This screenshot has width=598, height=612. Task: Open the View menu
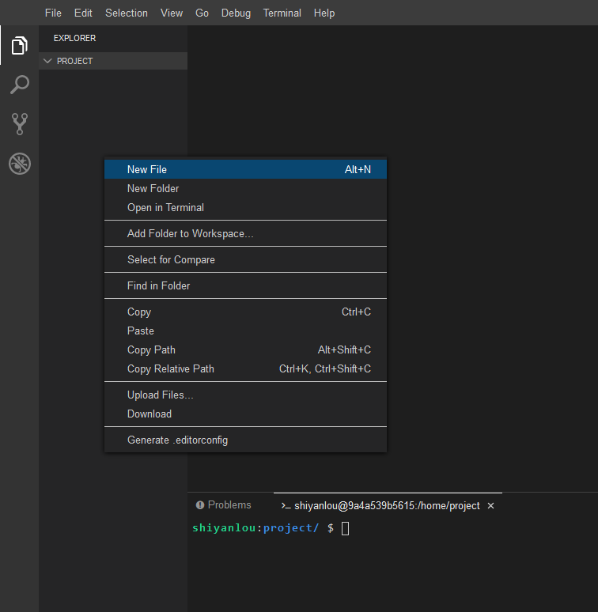click(172, 13)
